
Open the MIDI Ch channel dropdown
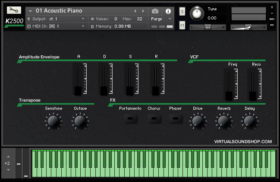coord(83,26)
